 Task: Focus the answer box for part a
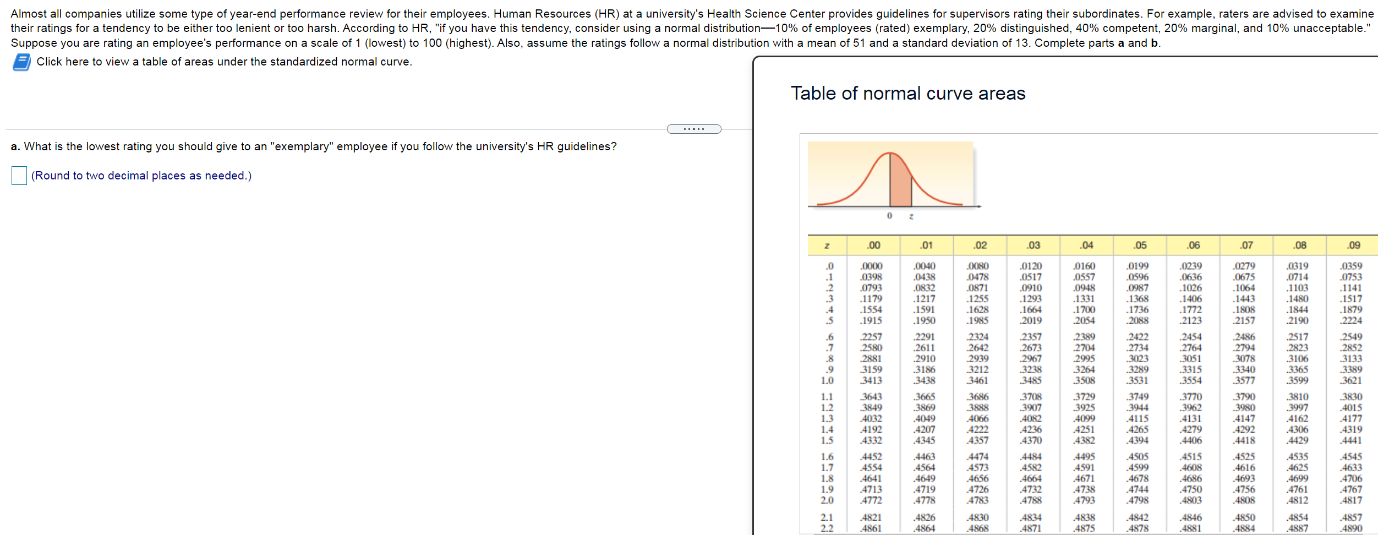pyautogui.click(x=19, y=176)
